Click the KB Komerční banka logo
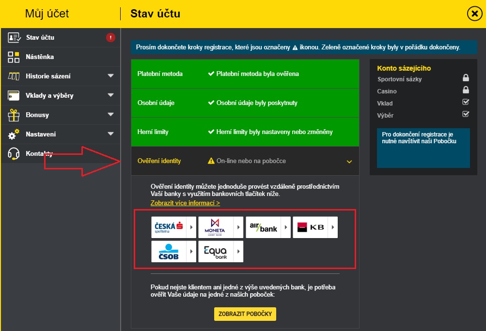Screen dimensions: 486x331 (x=310, y=227)
